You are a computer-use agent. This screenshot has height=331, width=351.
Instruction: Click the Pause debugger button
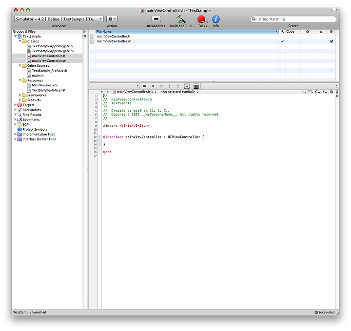point(153,86)
